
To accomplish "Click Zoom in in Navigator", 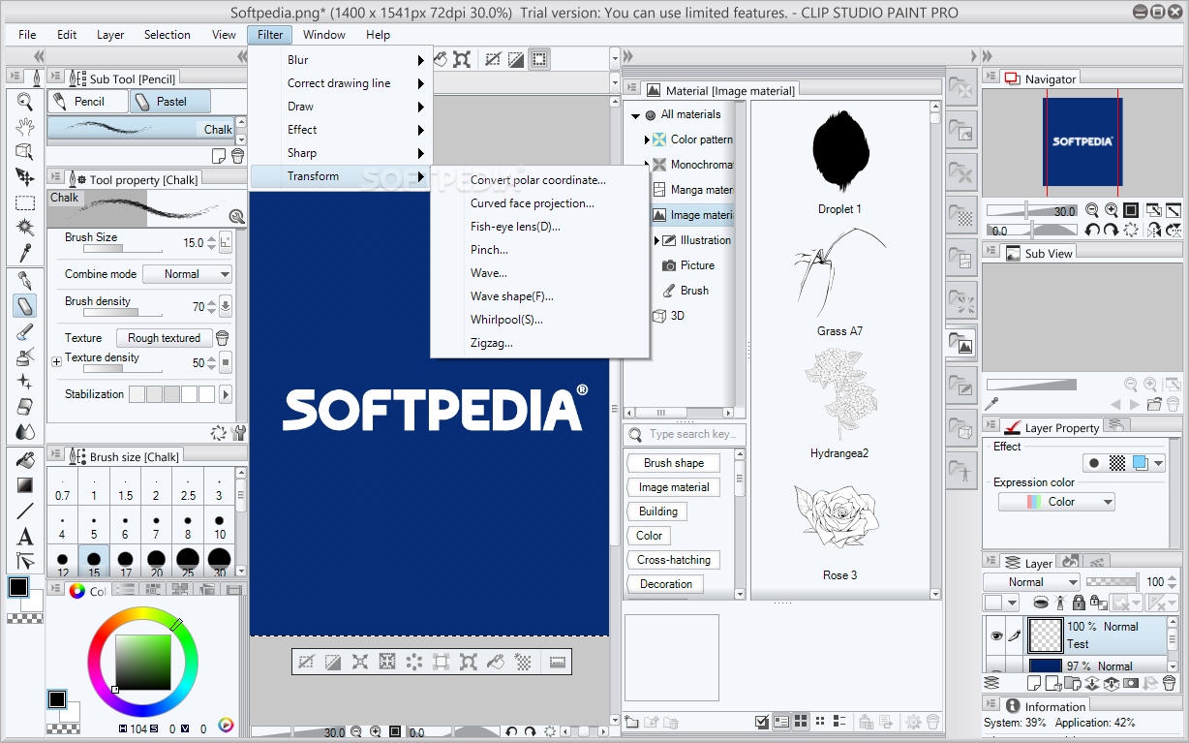I will (1111, 210).
